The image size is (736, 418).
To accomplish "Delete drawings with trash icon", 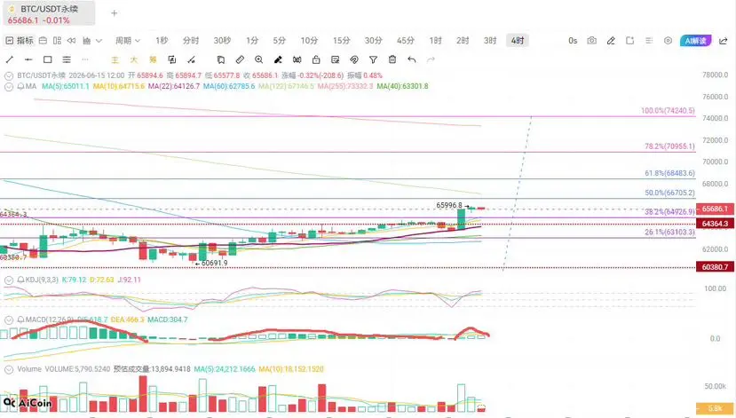I will coord(392,59).
